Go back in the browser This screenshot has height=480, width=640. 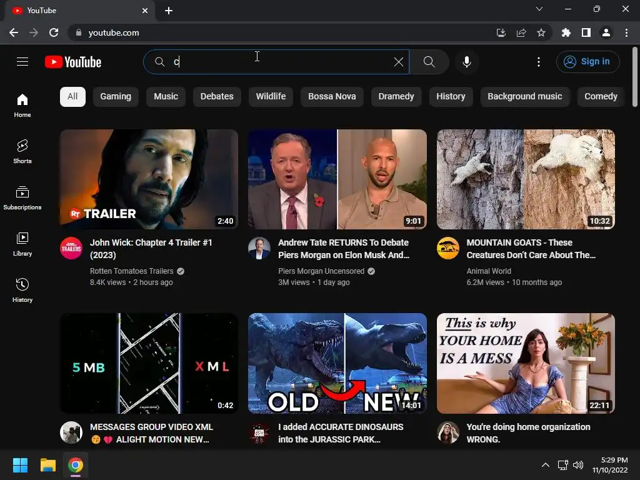pyautogui.click(x=14, y=32)
